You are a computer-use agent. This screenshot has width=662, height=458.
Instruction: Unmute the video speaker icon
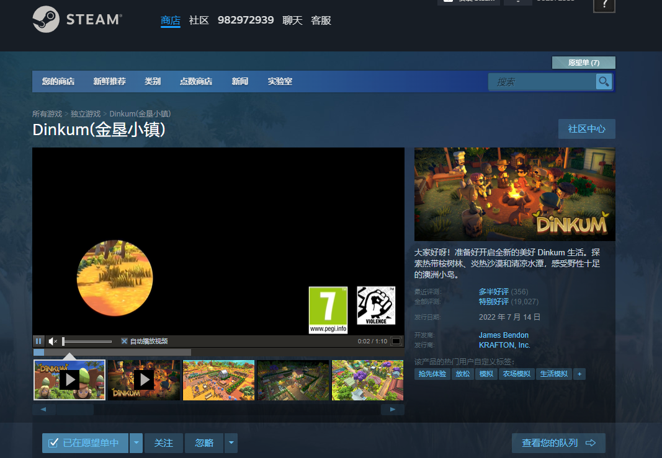click(x=53, y=341)
